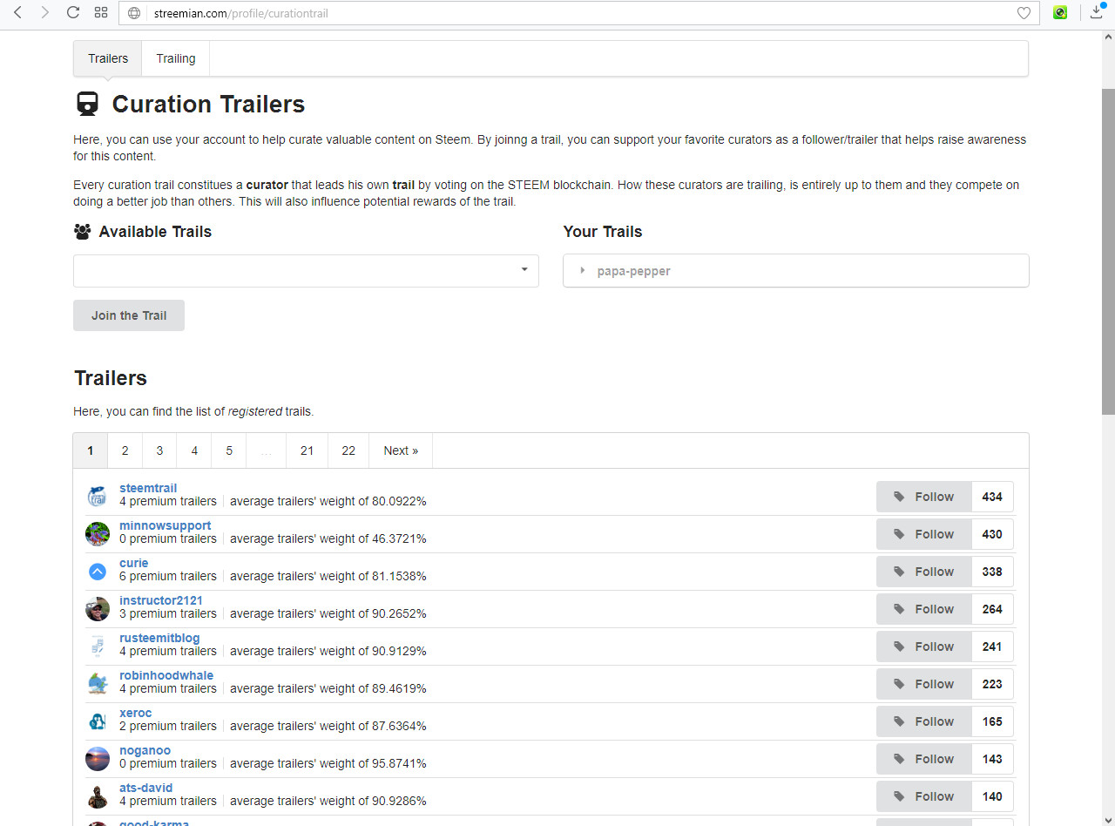Follow the curie trail

(x=924, y=572)
